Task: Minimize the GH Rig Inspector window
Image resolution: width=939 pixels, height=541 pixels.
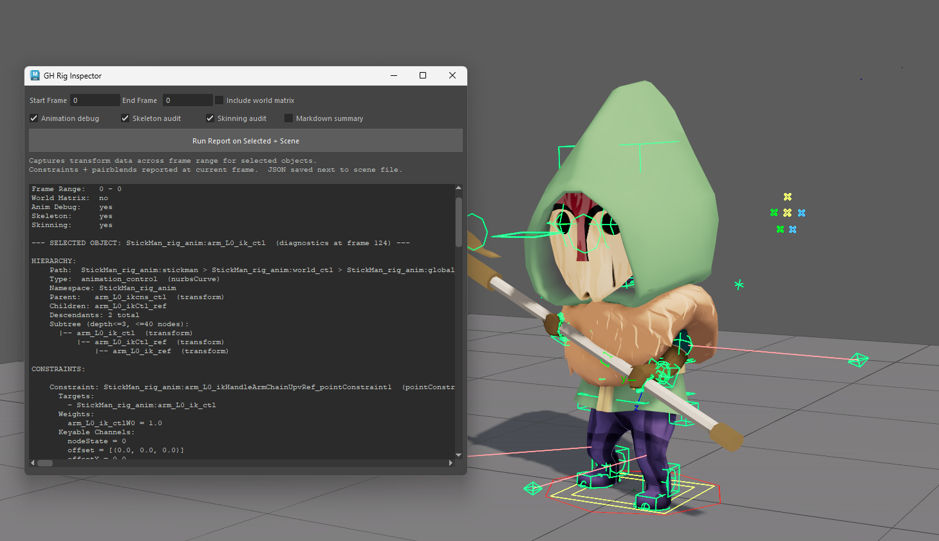Action: 394,75
